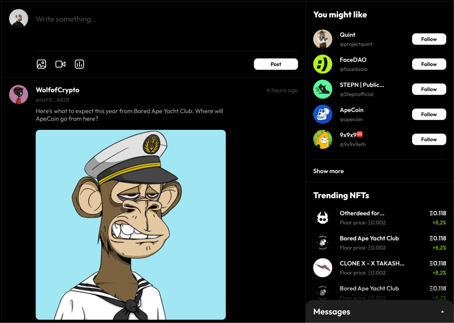Follow the ApeCoin account
This screenshot has height=323, width=454.
tap(429, 114)
